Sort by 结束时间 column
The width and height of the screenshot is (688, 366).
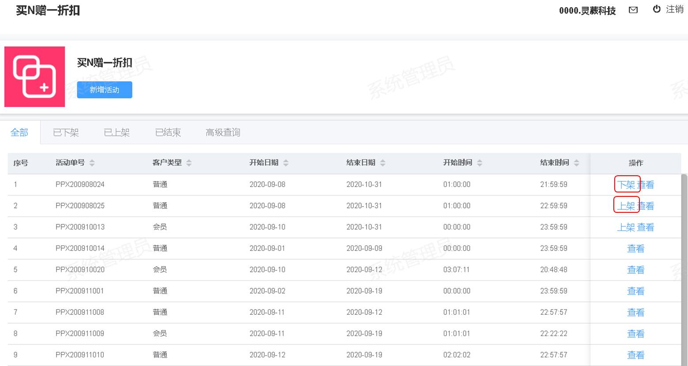pyautogui.click(x=576, y=163)
